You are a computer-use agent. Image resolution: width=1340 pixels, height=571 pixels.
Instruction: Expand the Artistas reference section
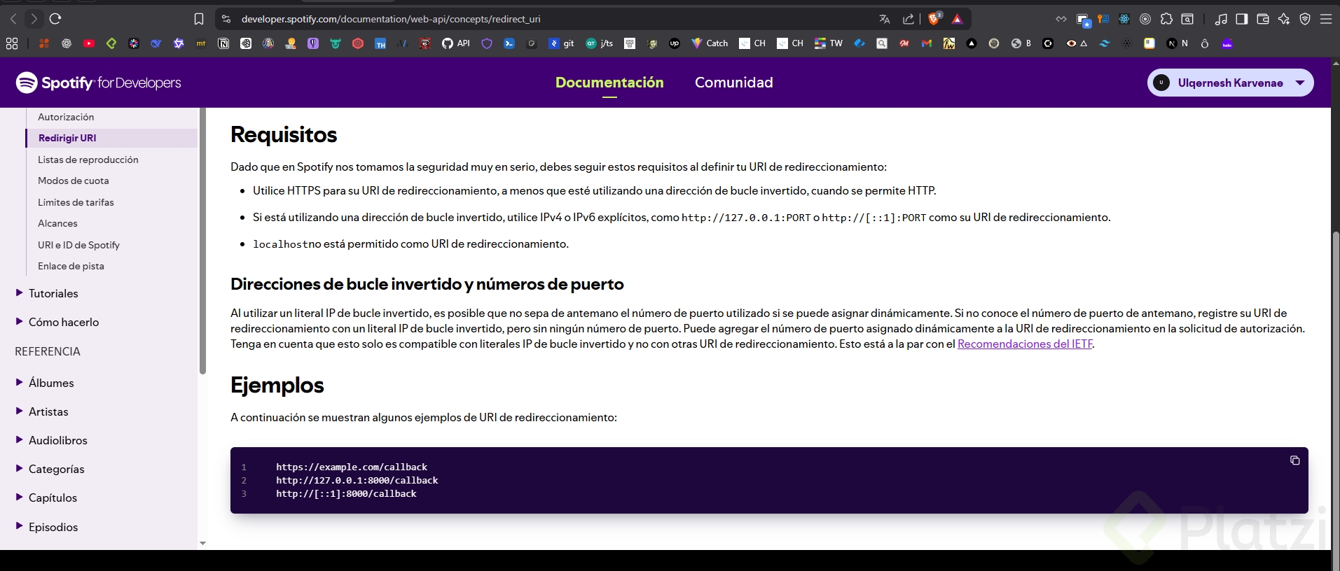(41, 411)
